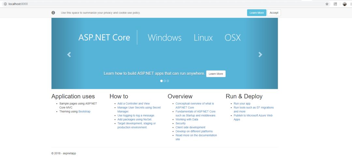Select the first carousel indicator dot
Image resolution: width=352 pixels, height=163 pixels.
point(161,81)
